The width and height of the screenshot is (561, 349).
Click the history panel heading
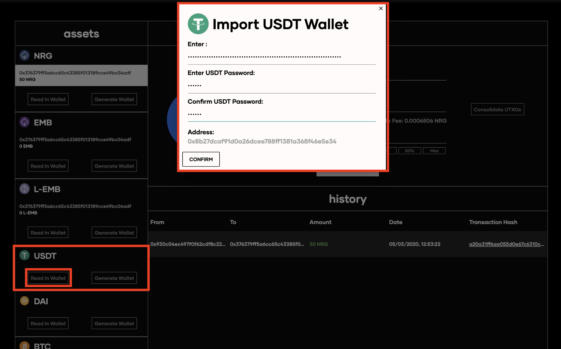(348, 199)
